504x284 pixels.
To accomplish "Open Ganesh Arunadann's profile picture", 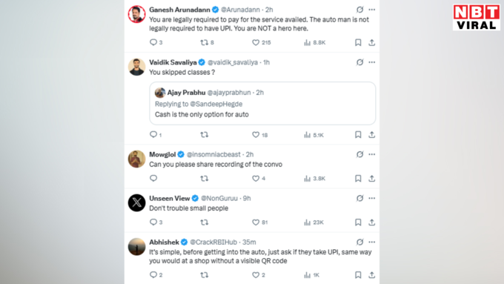I will point(136,14).
